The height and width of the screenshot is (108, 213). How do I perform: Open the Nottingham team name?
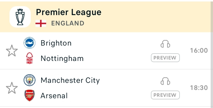click(62, 58)
